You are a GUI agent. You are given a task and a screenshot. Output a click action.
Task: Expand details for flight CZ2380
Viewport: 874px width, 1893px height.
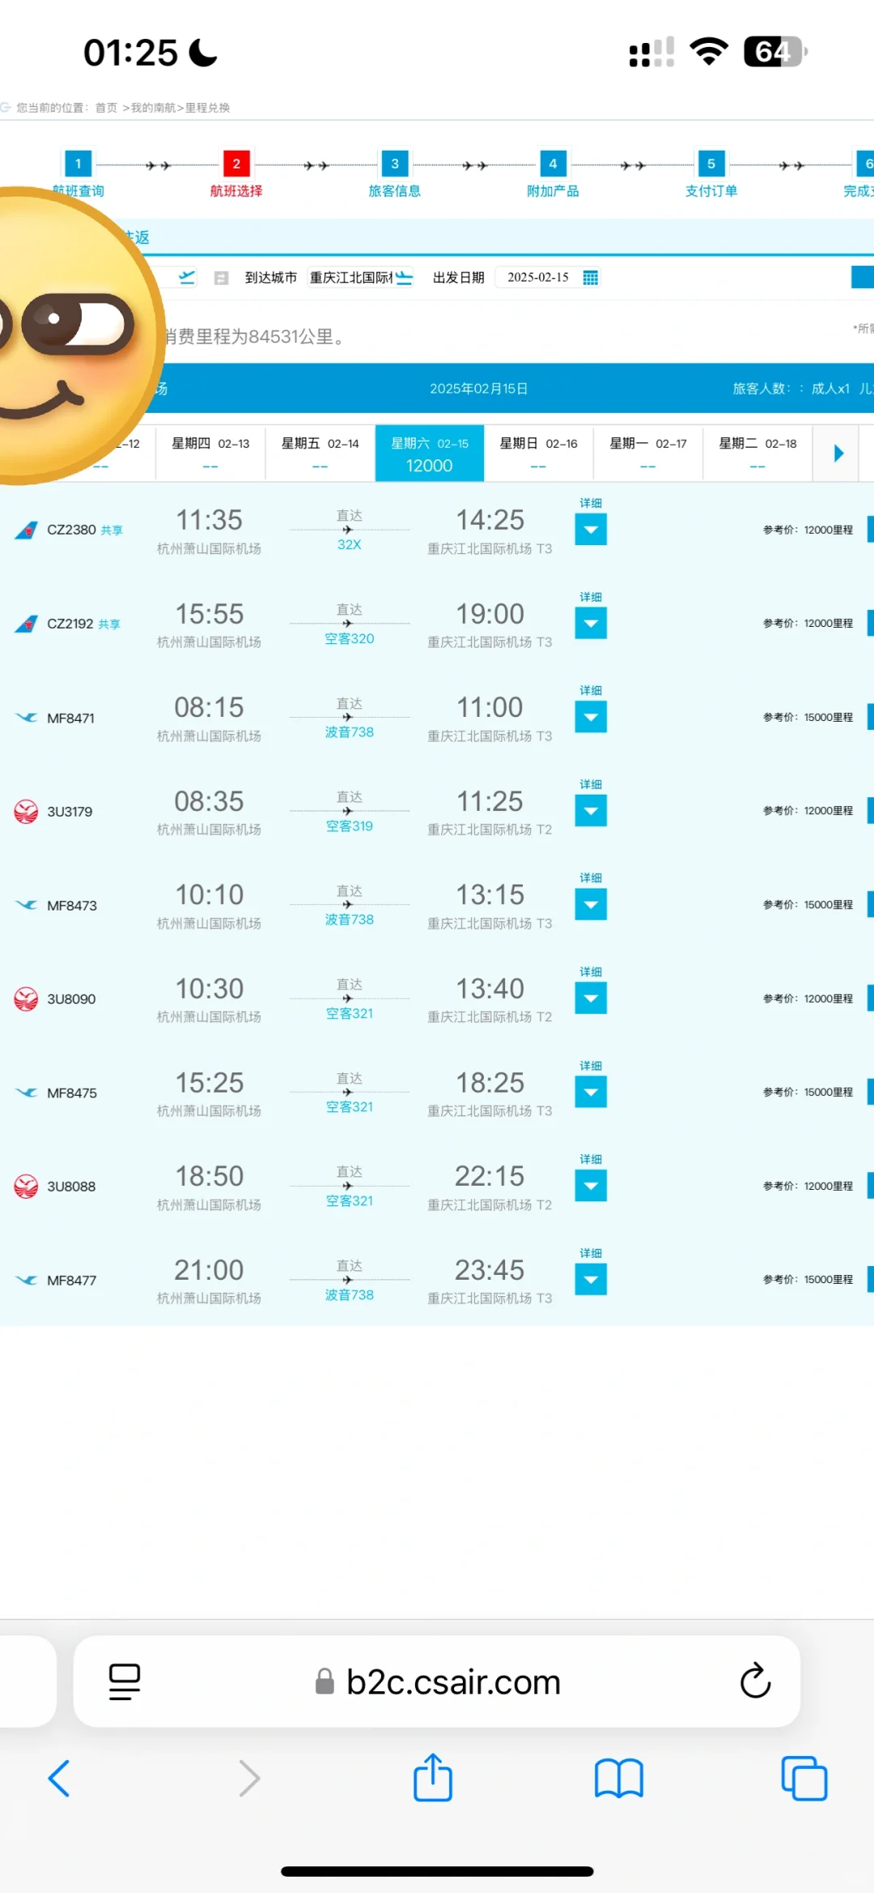[591, 530]
